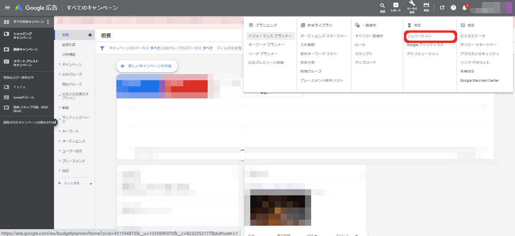Click the blue filter funnel icon
The image size is (515, 236).
click(x=102, y=48)
